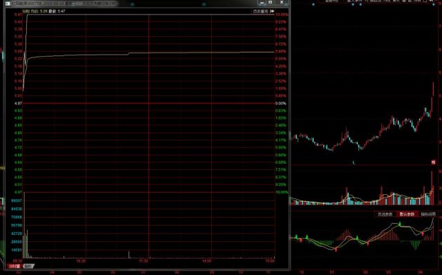Image resolution: width=442 pixels, height=275 pixels.
Task: Click the 10.01% lower limit label
Action: (x=282, y=192)
